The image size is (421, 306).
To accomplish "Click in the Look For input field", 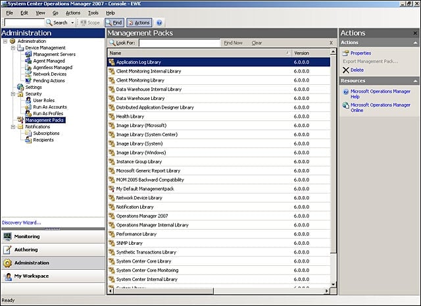I will click(180, 43).
